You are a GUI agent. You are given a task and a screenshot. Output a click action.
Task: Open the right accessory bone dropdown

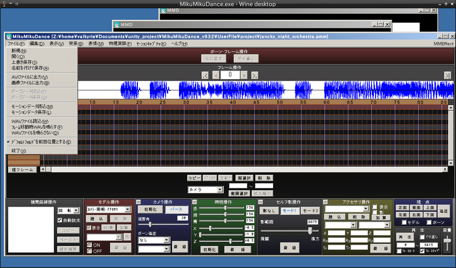pyautogui.click(x=387, y=225)
